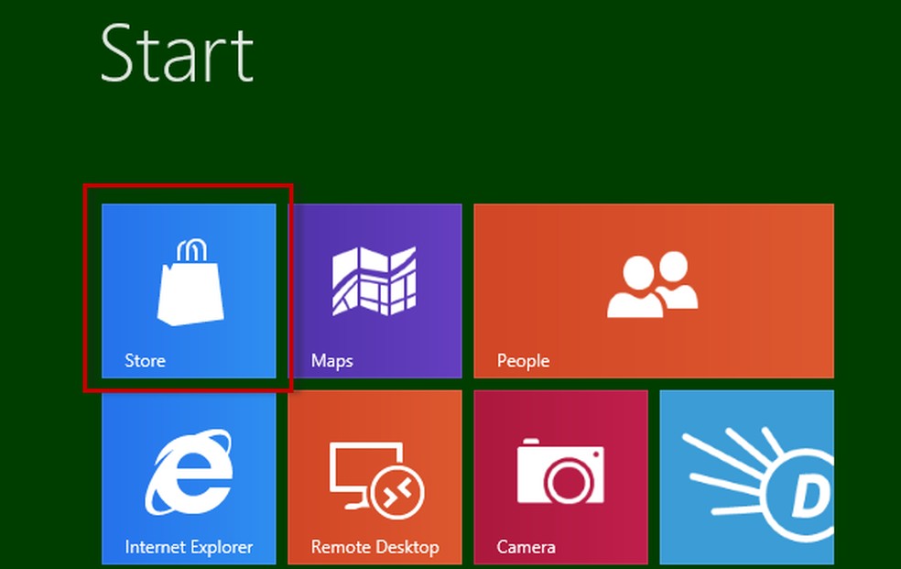This screenshot has height=569, width=901.
Task: Start Internet Explorer
Action: [x=188, y=476]
